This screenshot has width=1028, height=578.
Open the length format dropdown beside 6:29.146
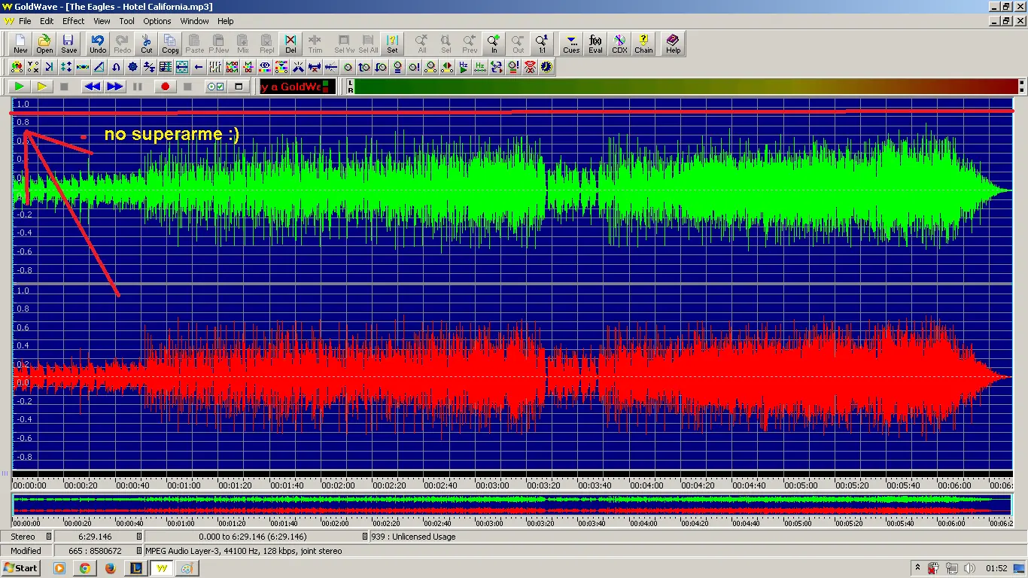(139, 537)
